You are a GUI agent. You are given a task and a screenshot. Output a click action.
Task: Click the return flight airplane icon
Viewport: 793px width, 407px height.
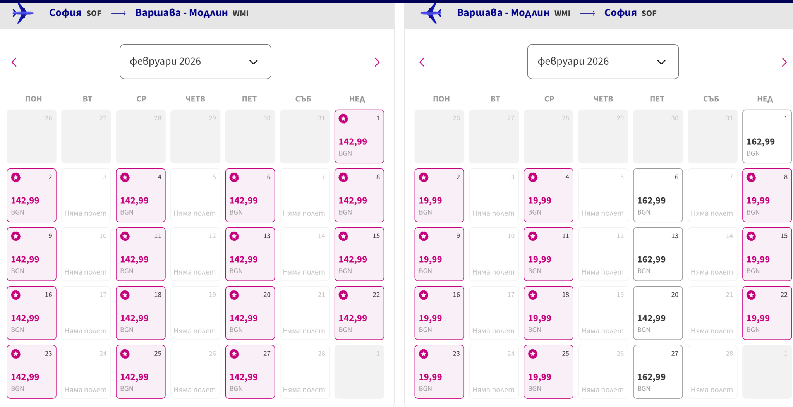click(431, 13)
